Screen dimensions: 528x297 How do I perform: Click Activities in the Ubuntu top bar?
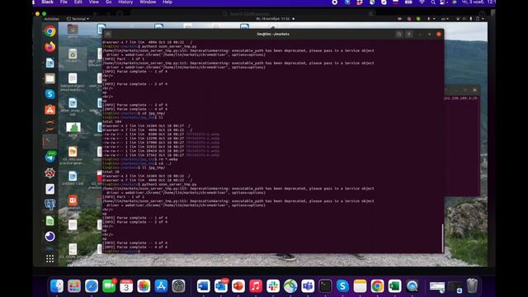pos(51,19)
